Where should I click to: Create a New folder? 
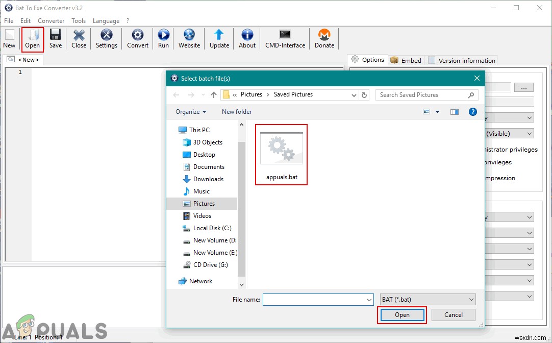[236, 111]
